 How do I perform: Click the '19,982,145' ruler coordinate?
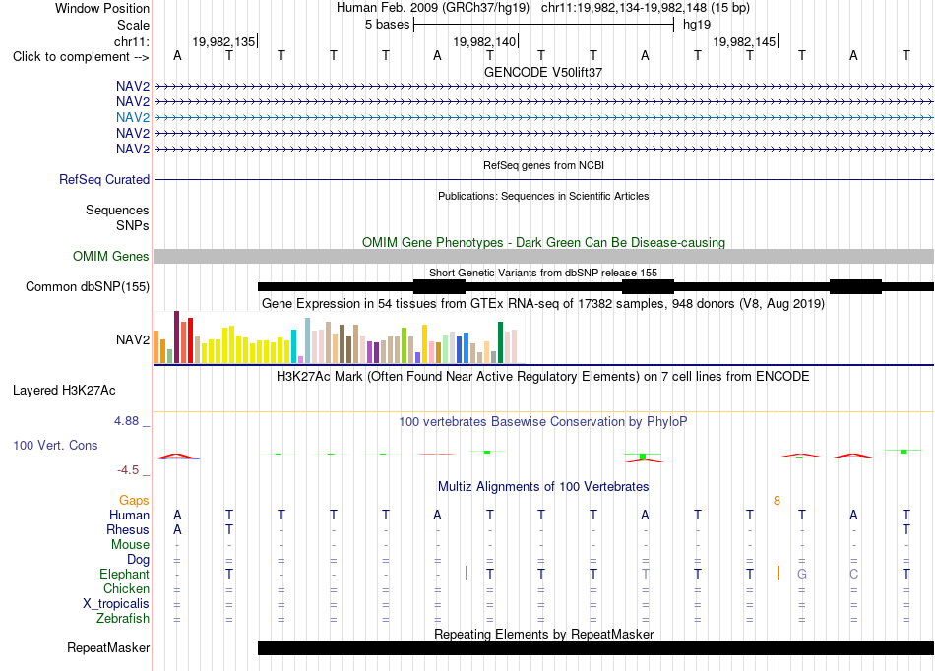(744, 41)
